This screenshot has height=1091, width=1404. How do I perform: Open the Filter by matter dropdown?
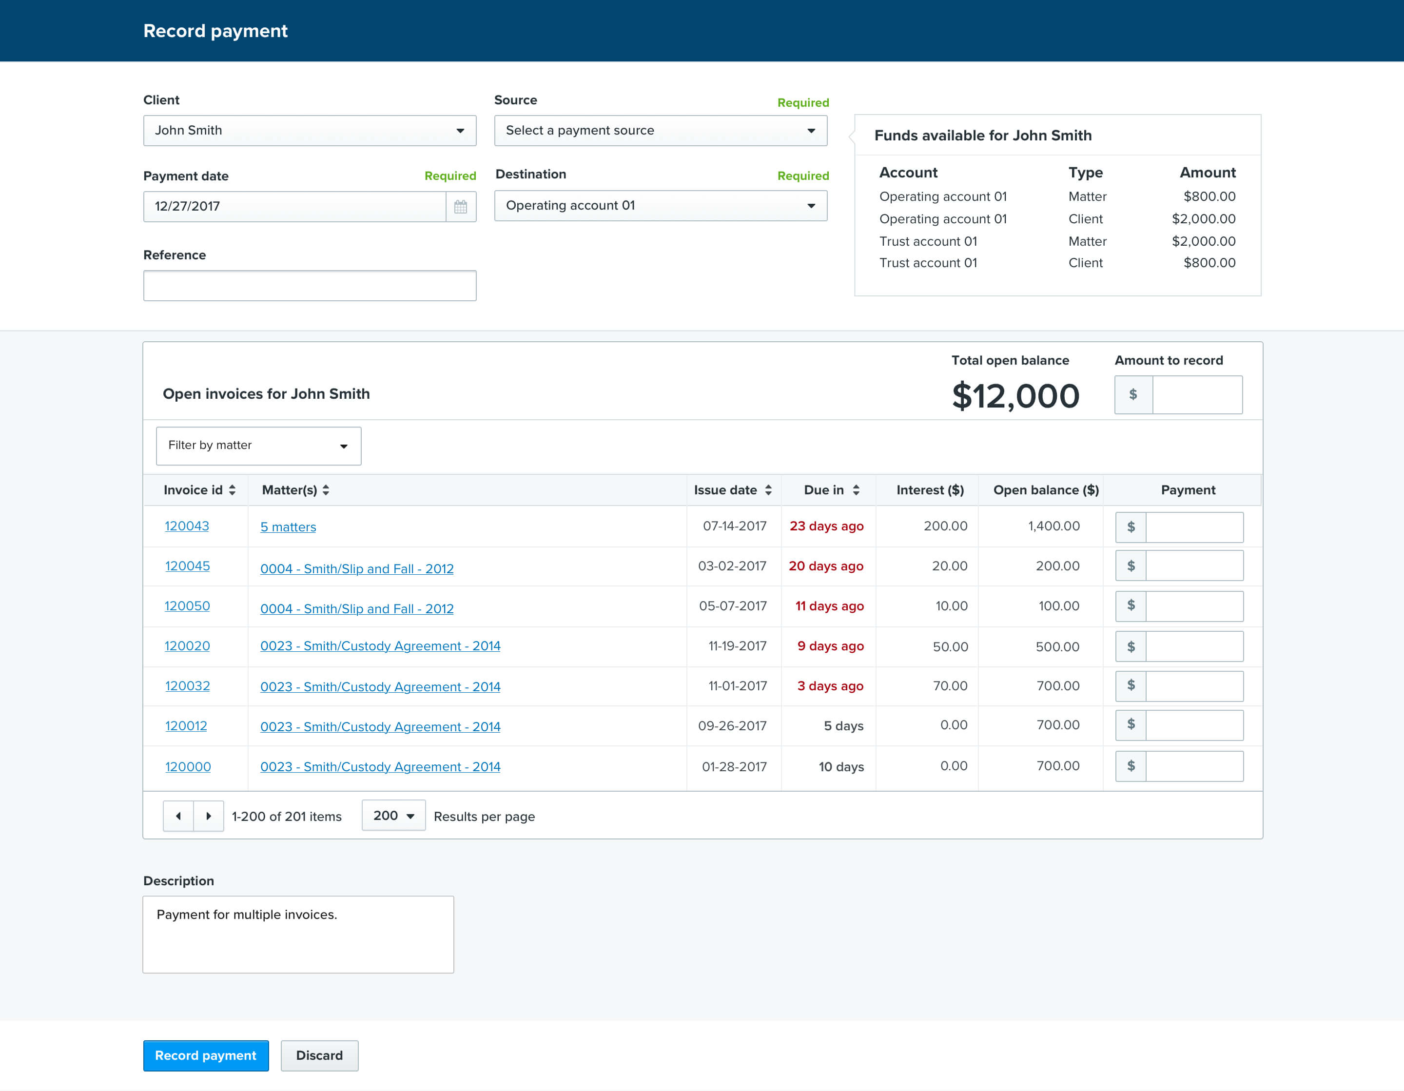258,446
